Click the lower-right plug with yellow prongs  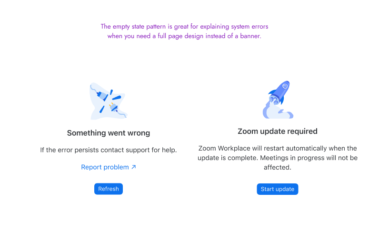pyautogui.click(x=115, y=107)
